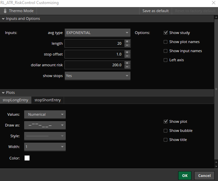Toggle the Show bubble checkbox

point(166,131)
